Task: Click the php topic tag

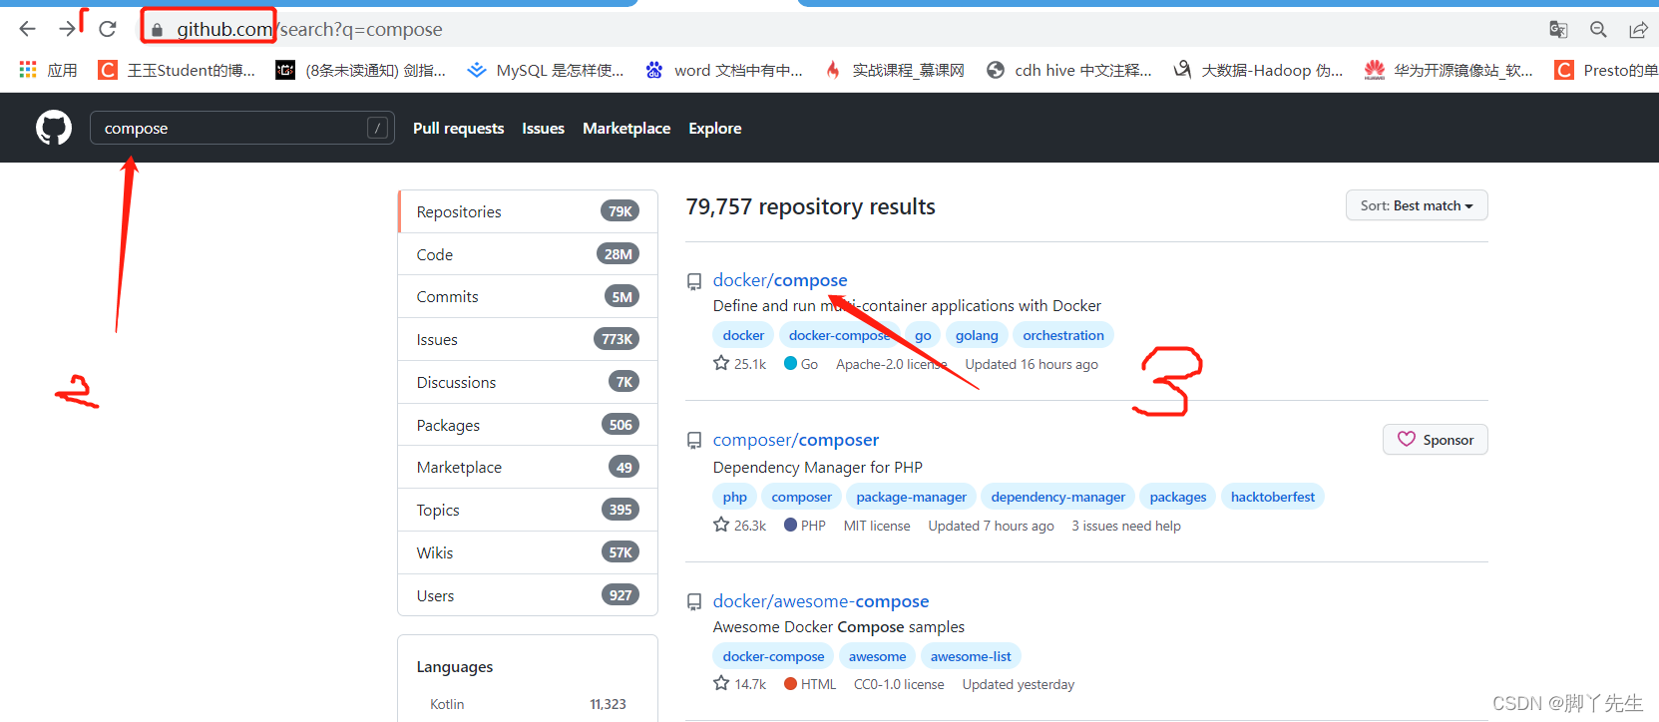Action: 735,497
